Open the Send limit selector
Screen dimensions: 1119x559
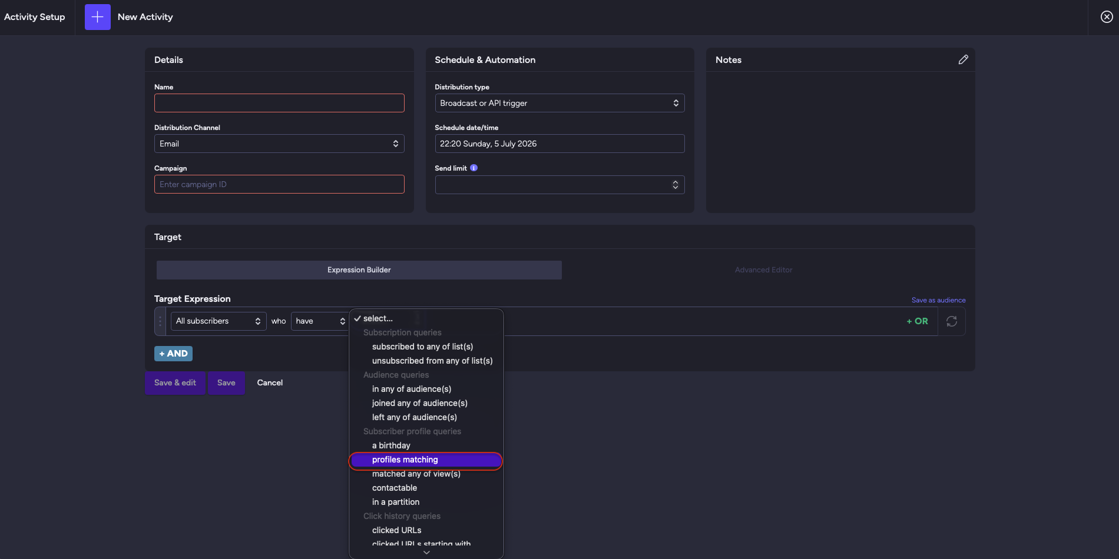tap(559, 185)
